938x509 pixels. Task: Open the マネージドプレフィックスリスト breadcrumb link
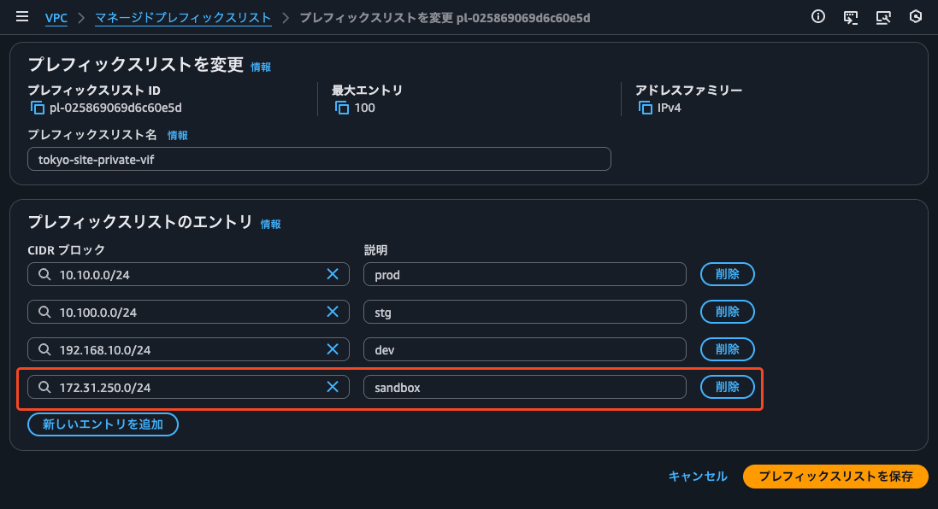point(183,17)
